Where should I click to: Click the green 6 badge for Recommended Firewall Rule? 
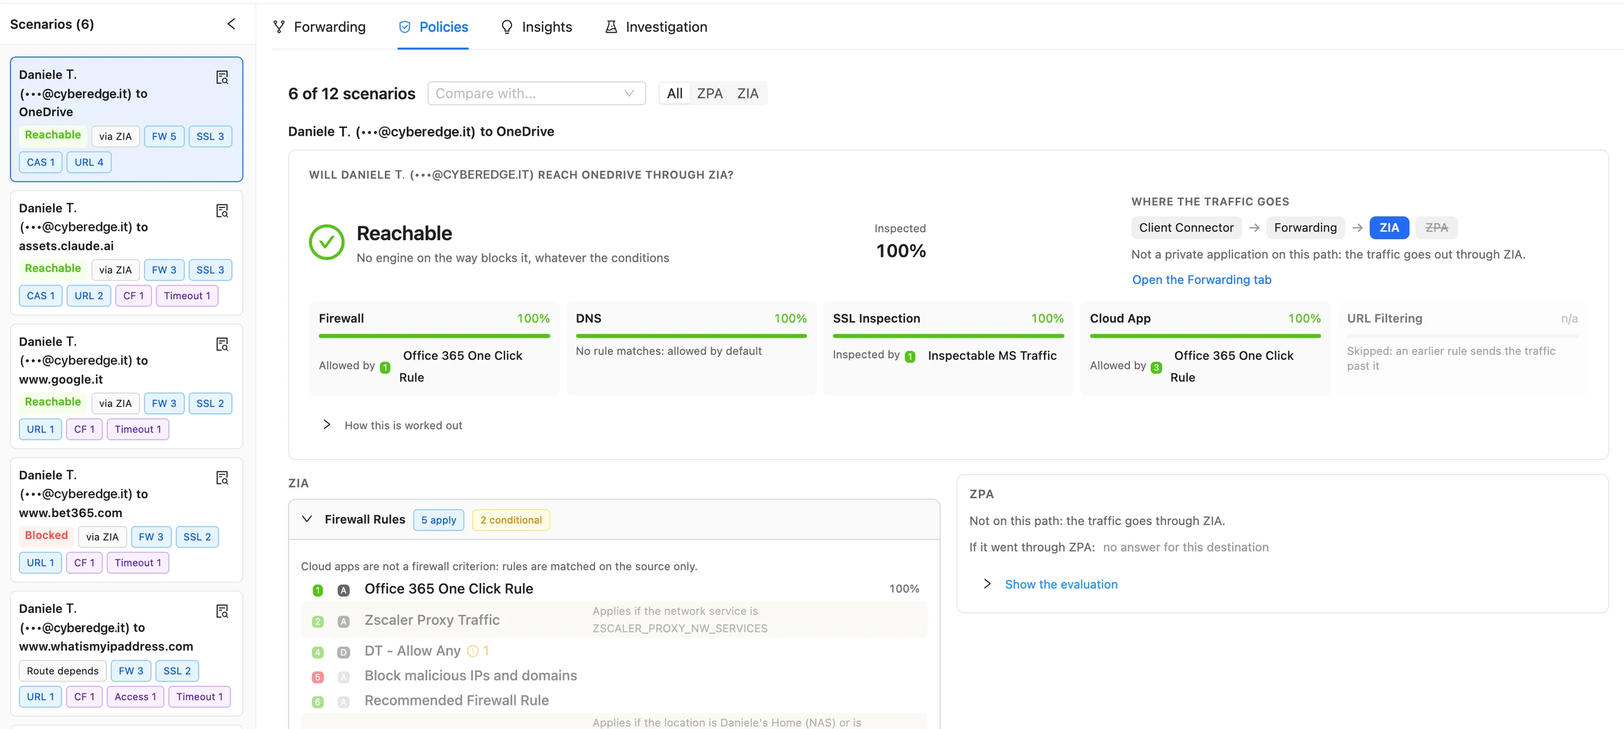pos(318,702)
